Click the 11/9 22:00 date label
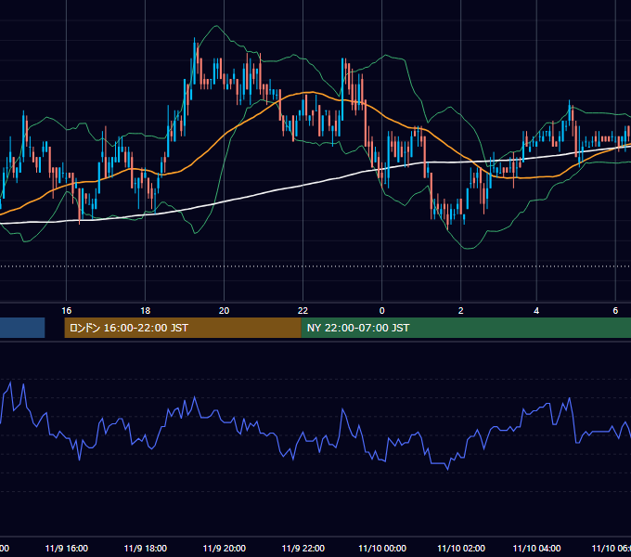This screenshot has width=631, height=557. (303, 549)
